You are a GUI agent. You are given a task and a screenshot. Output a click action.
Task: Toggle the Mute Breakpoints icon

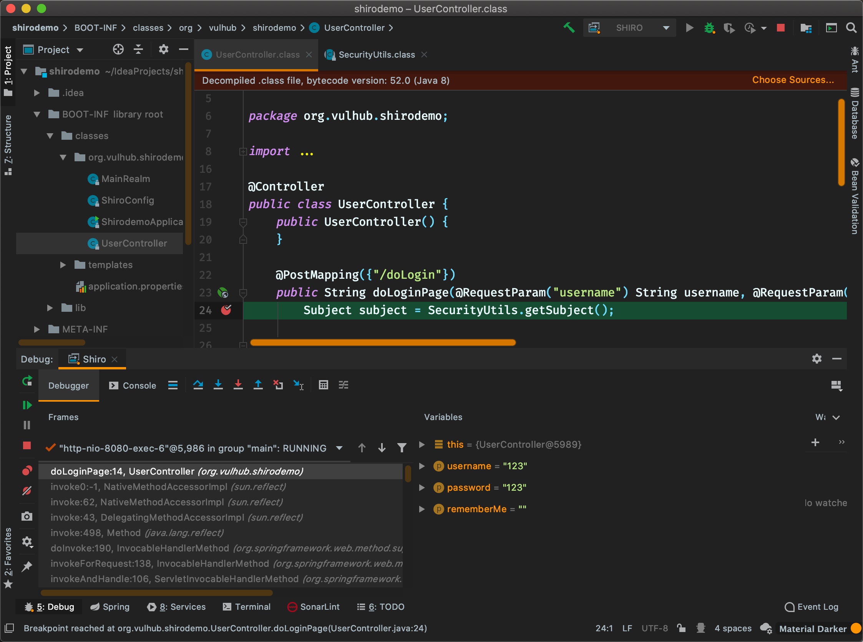[27, 491]
